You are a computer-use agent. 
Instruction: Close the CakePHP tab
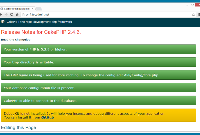[x=33, y=9]
